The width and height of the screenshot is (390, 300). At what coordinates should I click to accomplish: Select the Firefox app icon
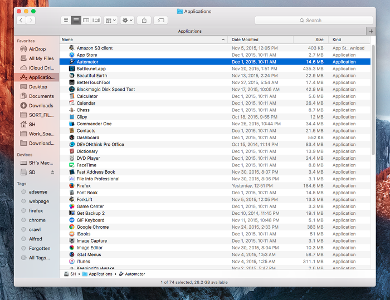(72, 186)
